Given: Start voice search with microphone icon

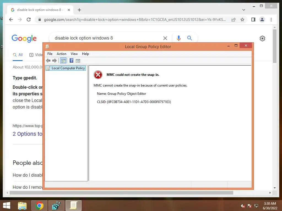Looking at the screenshot, I should pyautogui.click(x=178, y=38).
